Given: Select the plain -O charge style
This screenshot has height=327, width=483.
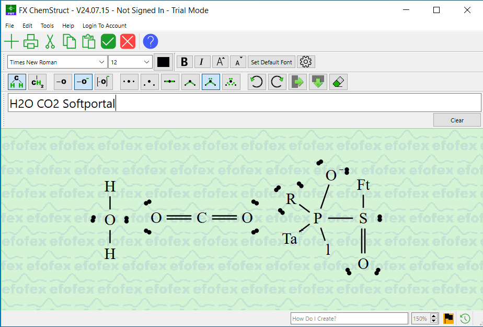Looking at the screenshot, I should (x=63, y=82).
